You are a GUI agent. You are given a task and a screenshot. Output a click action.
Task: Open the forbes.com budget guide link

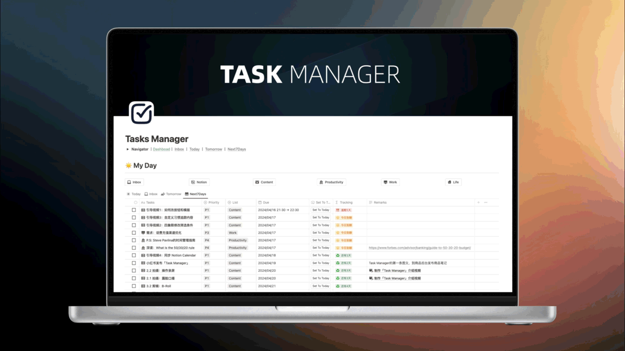420,247
